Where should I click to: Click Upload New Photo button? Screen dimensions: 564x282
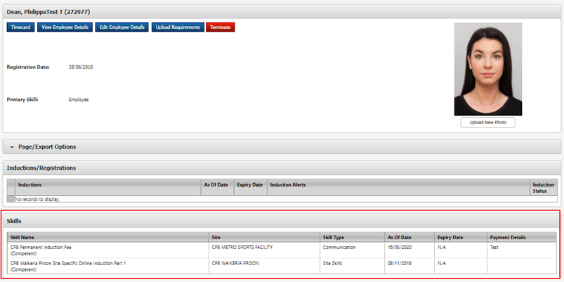point(487,122)
